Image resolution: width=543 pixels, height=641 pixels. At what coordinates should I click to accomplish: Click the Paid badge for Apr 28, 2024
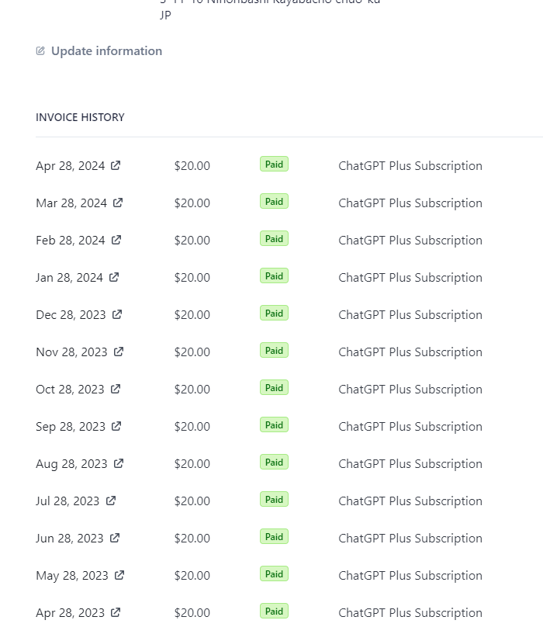274,164
